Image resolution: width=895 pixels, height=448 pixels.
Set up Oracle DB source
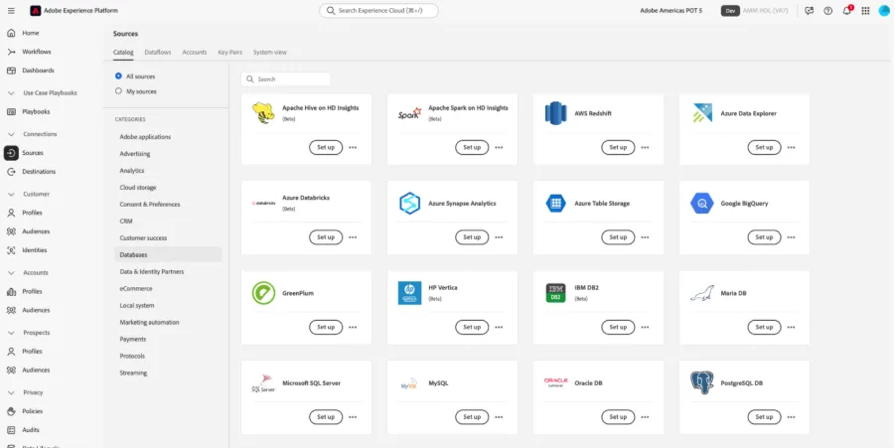(618, 417)
